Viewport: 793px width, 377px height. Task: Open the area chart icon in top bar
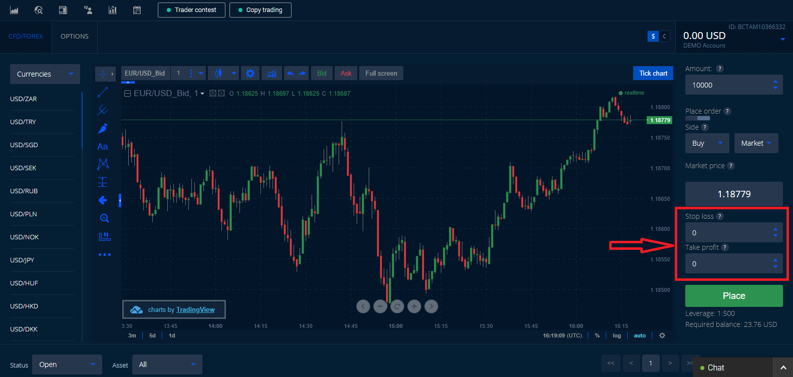(14, 10)
